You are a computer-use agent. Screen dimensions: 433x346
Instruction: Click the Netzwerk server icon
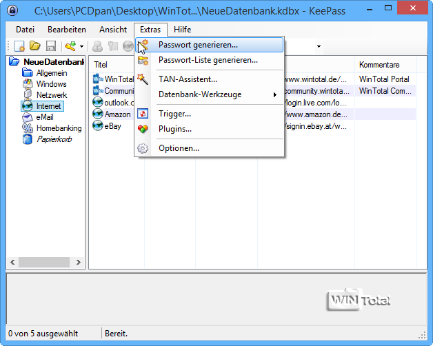[28, 95]
